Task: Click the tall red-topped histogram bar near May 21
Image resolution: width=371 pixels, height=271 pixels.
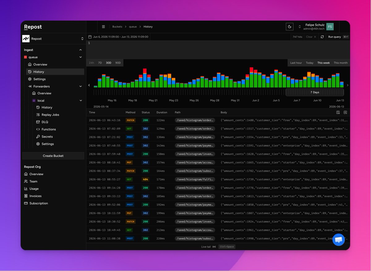Action: 145,78
